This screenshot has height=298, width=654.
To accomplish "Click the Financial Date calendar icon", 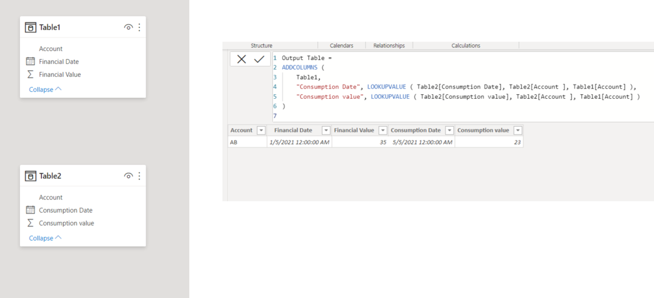I will (30, 61).
